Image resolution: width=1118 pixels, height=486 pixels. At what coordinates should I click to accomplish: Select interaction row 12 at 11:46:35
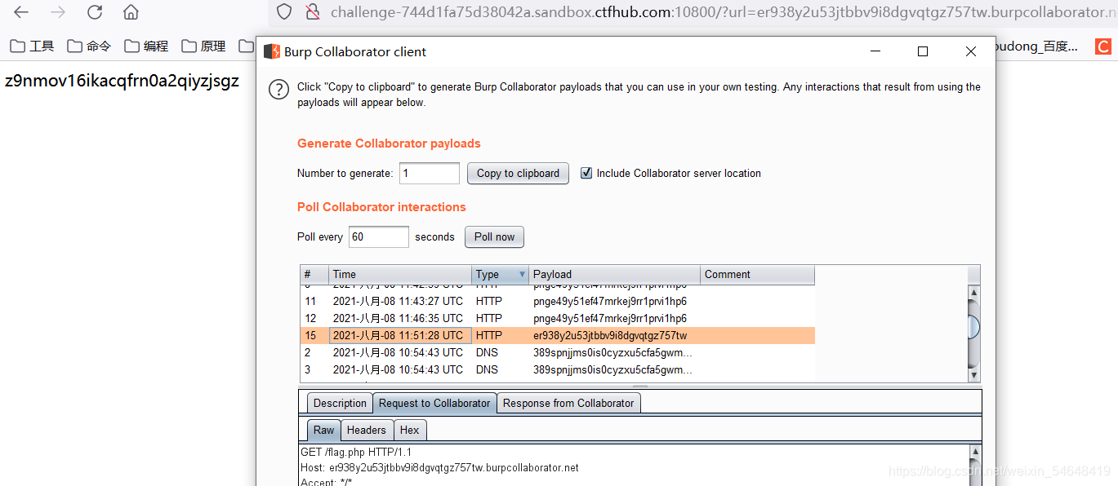coord(557,318)
